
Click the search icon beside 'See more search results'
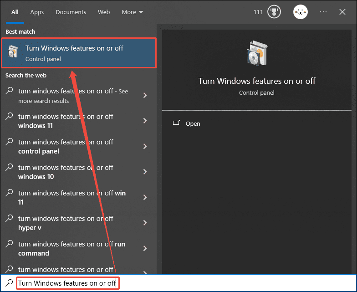click(x=9, y=90)
